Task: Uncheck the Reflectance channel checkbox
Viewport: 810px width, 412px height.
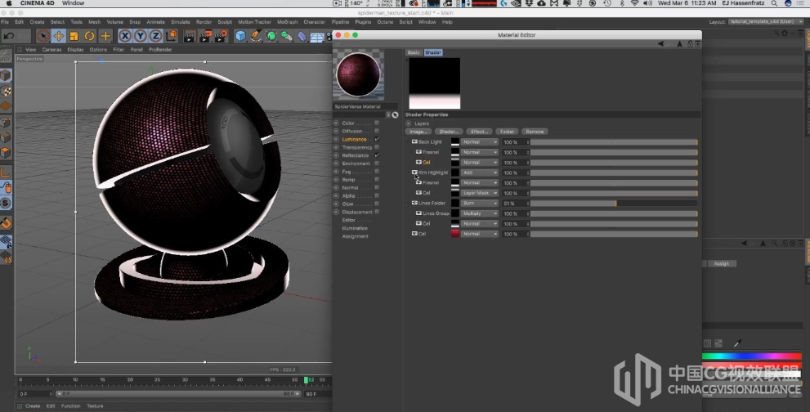Action: (x=377, y=155)
